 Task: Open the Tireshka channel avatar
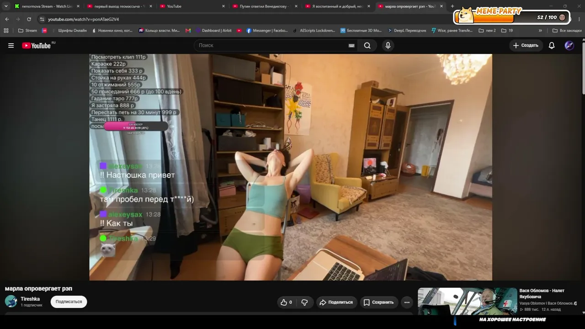11,301
